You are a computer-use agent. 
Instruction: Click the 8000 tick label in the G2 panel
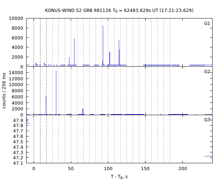[17, 91]
